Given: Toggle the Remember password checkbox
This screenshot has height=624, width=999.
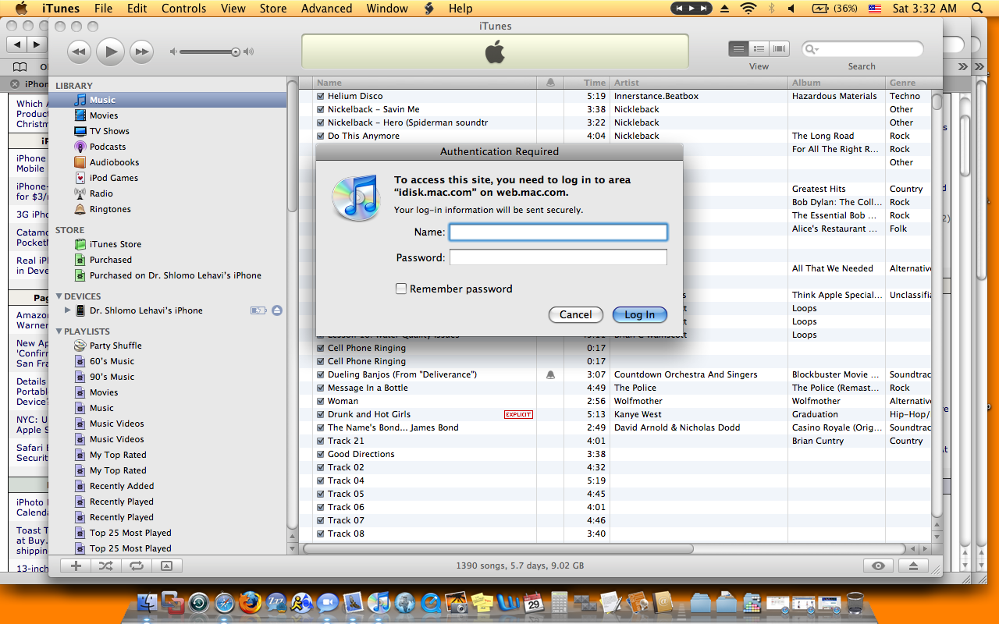Looking at the screenshot, I should click(401, 289).
